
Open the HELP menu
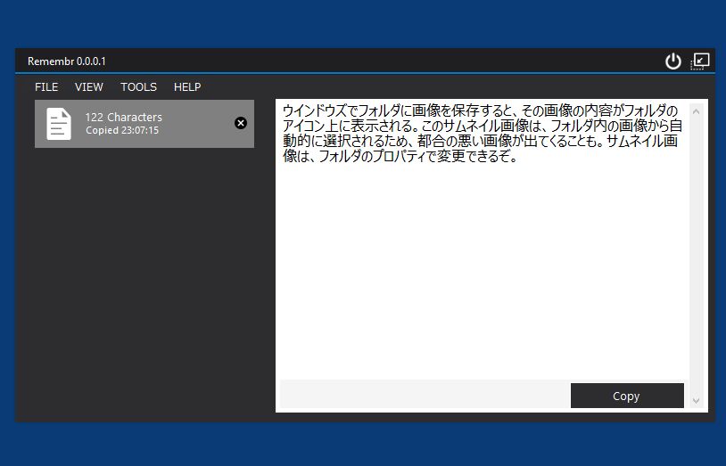[187, 87]
